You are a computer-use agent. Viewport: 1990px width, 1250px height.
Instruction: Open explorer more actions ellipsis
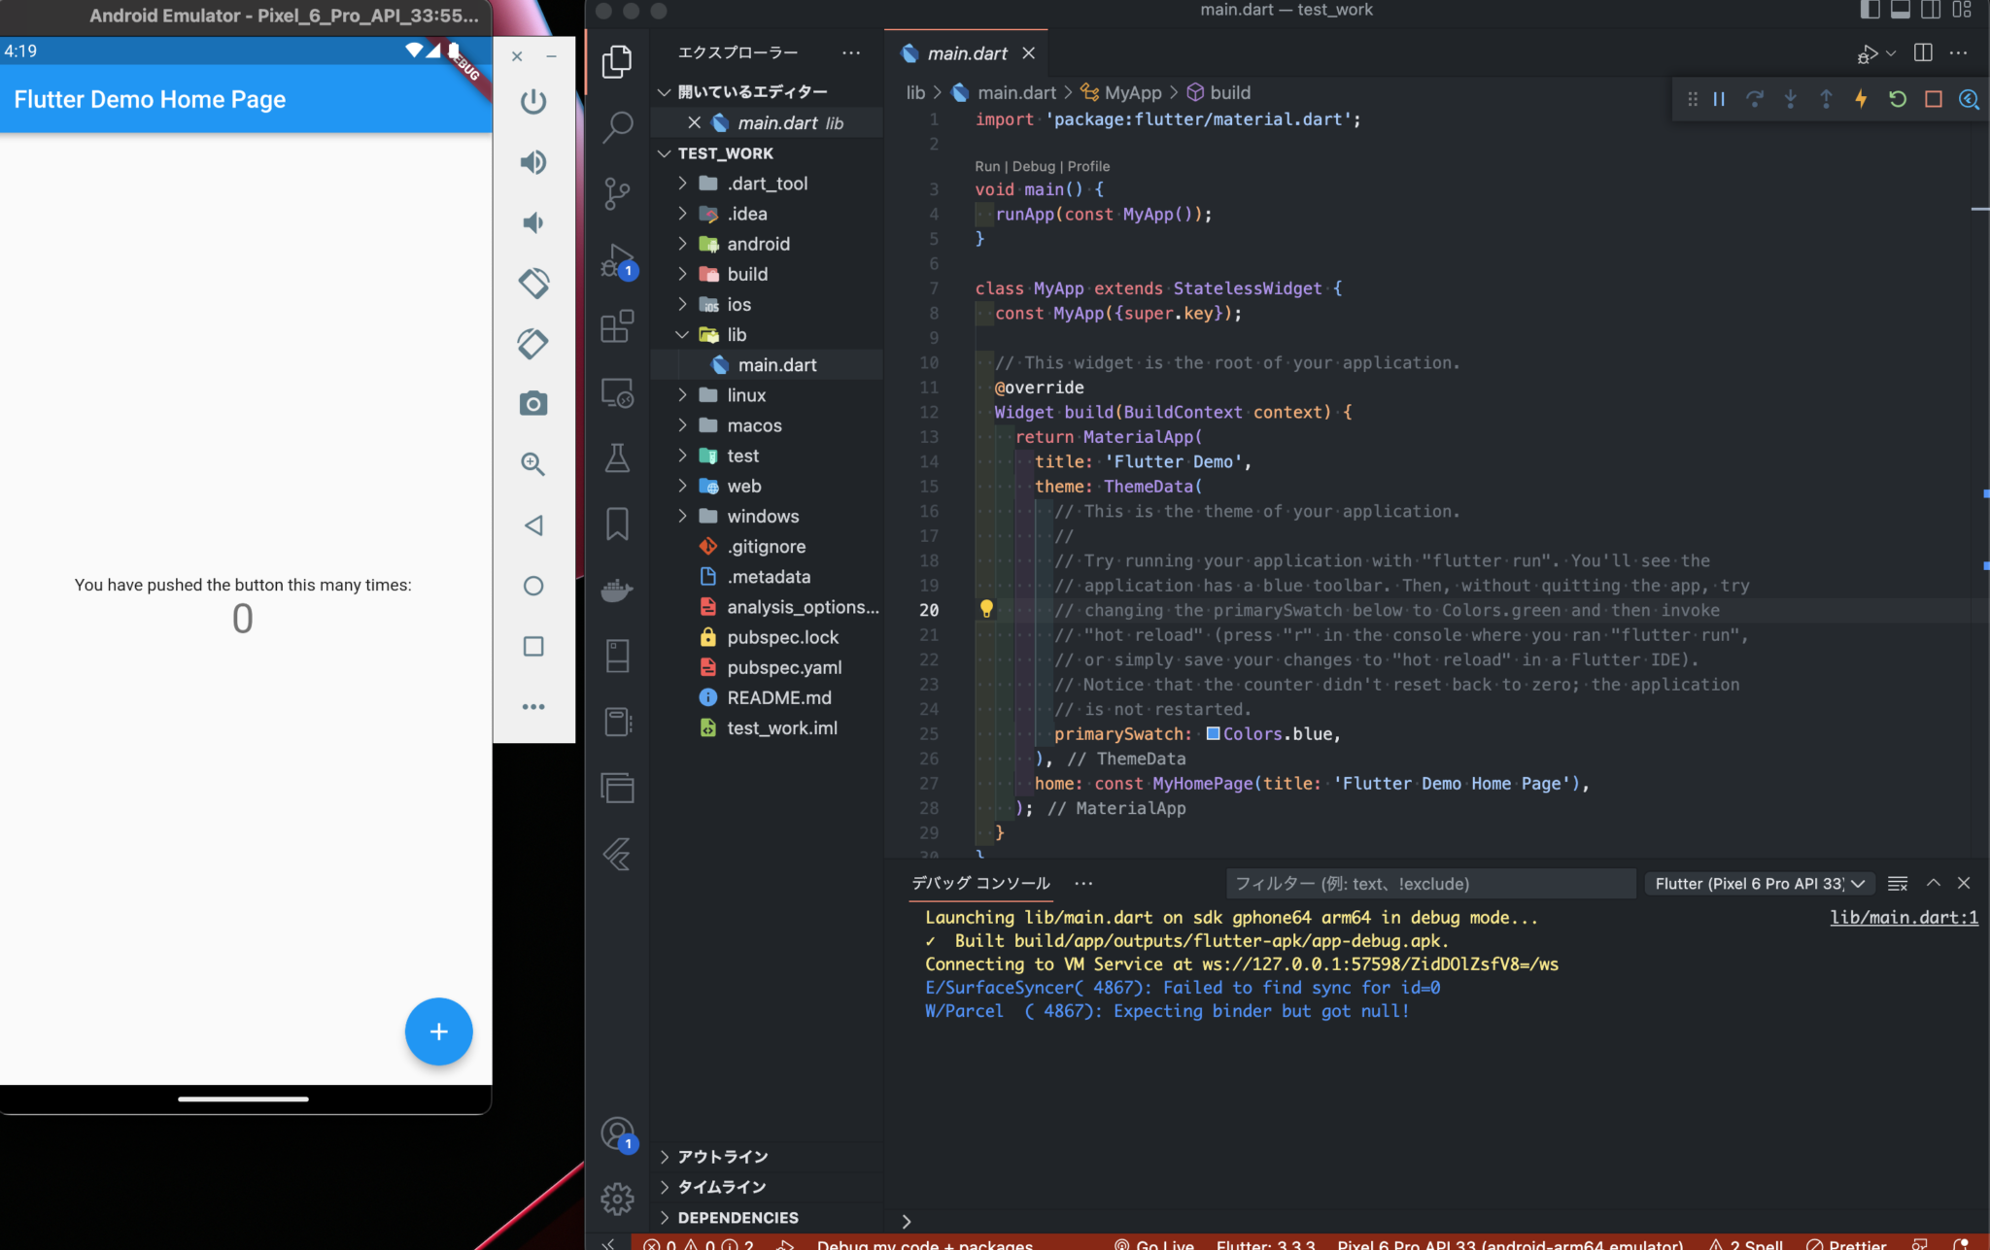(851, 52)
